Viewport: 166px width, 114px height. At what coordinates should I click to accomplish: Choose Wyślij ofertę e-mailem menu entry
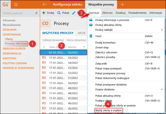click(108, 110)
